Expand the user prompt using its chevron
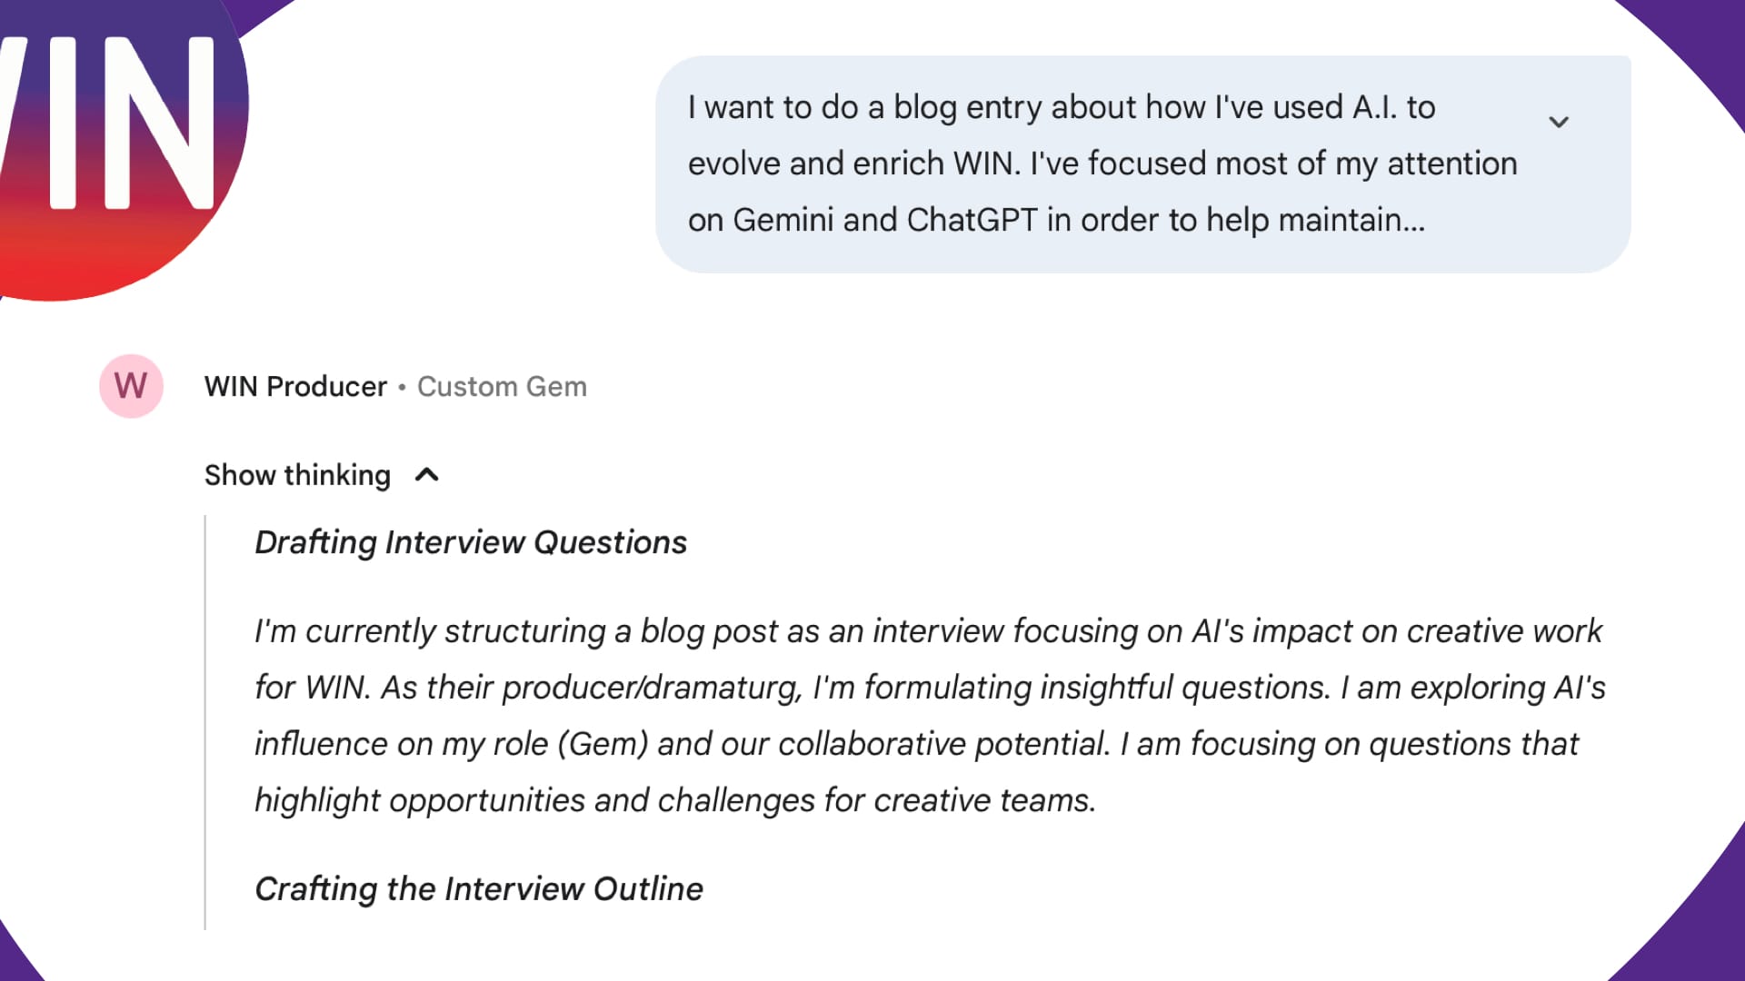The image size is (1745, 981). pyautogui.click(x=1559, y=122)
